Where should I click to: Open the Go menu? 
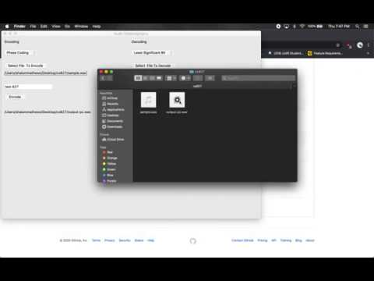pyautogui.click(x=67, y=27)
